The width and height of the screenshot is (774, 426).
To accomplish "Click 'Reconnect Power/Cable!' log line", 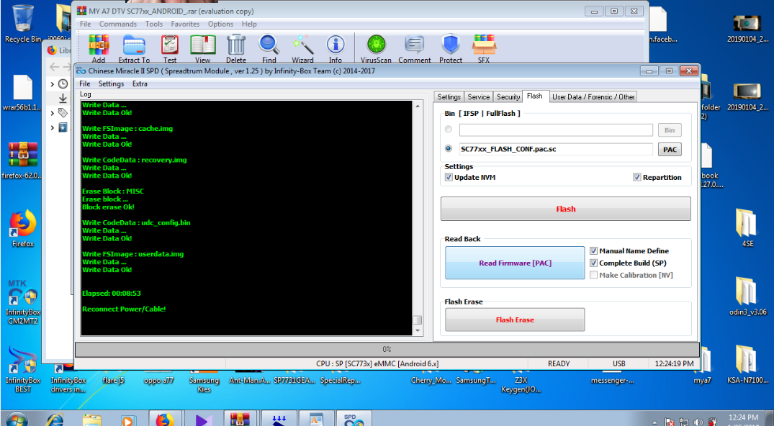I will pyautogui.click(x=124, y=309).
